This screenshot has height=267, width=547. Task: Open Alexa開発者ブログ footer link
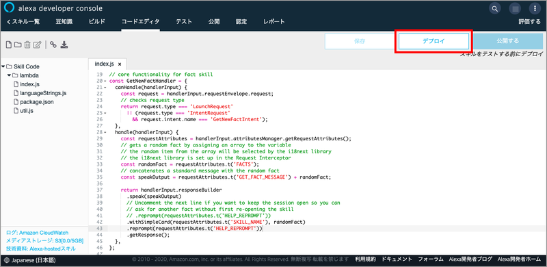pos(470,259)
